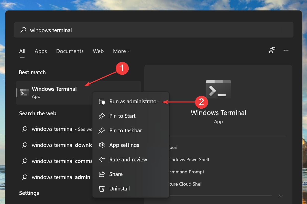The height and width of the screenshot is (204, 307).
Task: Click the 'Best match' heading
Action: point(32,72)
